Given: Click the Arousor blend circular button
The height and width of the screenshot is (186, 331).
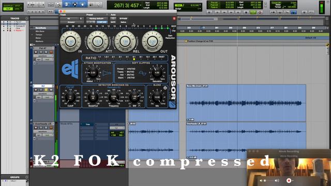Looking at the screenshot, I should 165,88.
